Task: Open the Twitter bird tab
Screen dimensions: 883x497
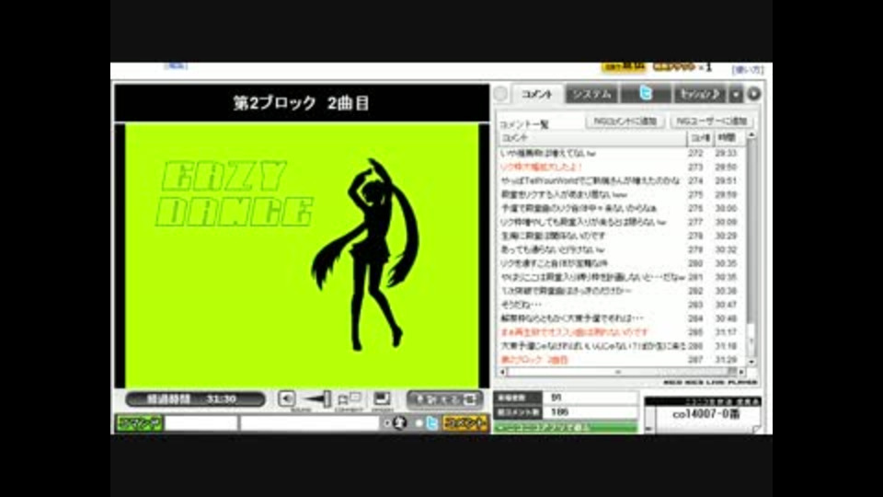Action: (646, 94)
